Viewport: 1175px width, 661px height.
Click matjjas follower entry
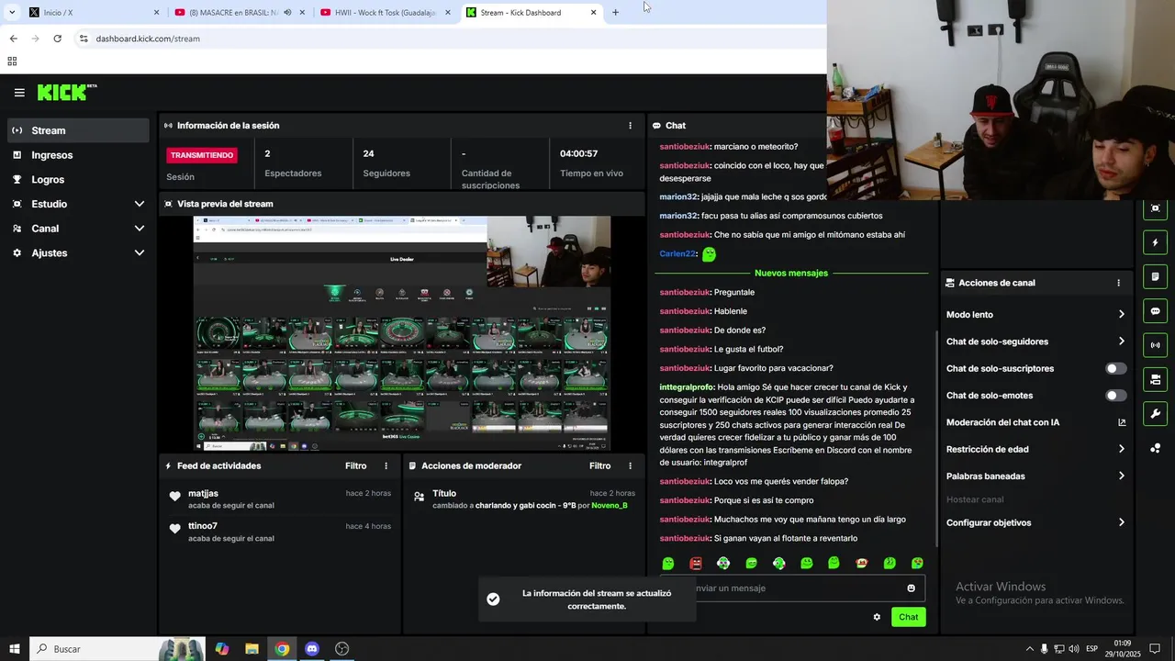click(x=280, y=499)
